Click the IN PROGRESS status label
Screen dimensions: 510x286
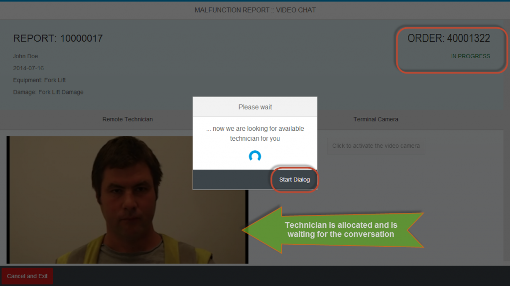470,56
